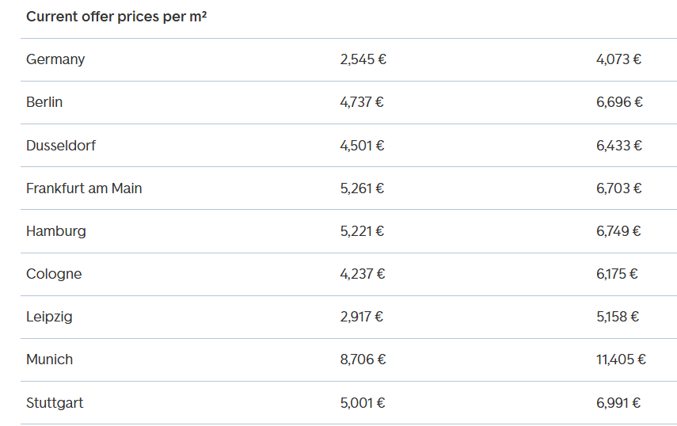677x426 pixels.
Task: Click the Munich row label
Action: pyautogui.click(x=49, y=359)
